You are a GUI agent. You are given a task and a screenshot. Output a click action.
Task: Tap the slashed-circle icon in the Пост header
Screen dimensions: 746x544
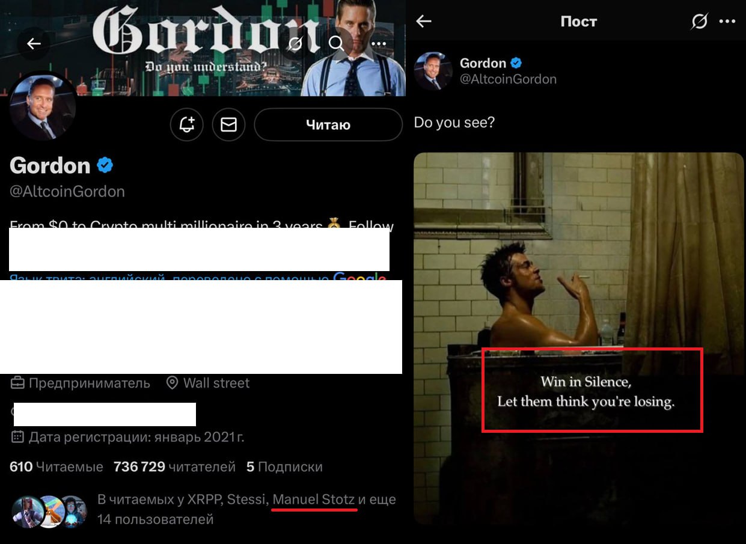pyautogui.click(x=699, y=22)
